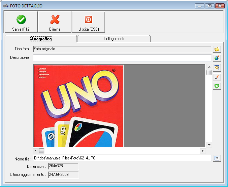The height and width of the screenshot is (187, 228).
Task: Click the Dimensioni field showing 264x328
Action: pyautogui.click(x=63, y=166)
